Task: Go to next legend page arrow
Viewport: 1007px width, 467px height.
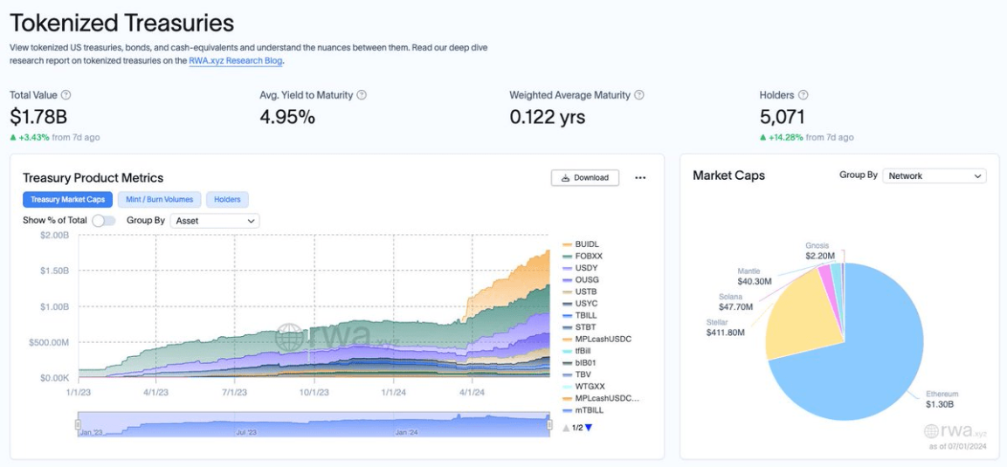Action: 589,428
